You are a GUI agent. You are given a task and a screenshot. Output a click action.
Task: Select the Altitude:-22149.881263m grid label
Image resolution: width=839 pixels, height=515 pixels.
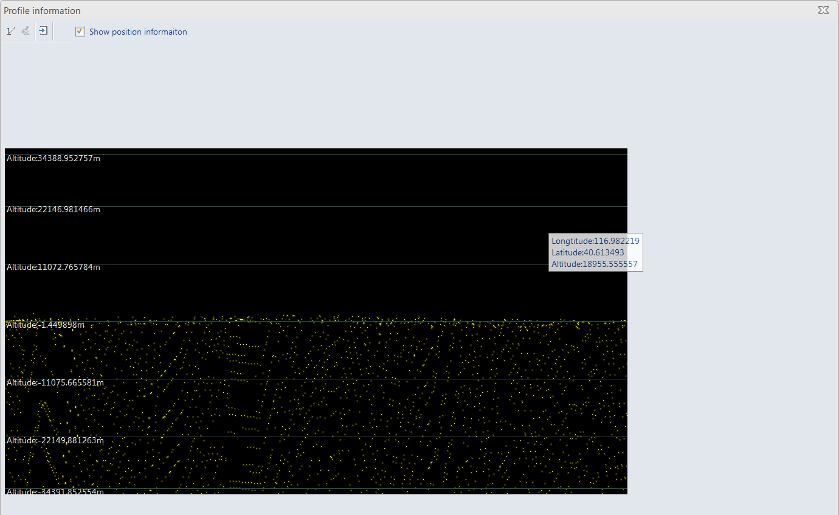click(55, 441)
